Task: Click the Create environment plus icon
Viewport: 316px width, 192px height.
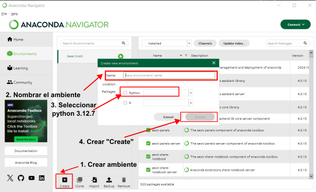Action: (x=64, y=179)
